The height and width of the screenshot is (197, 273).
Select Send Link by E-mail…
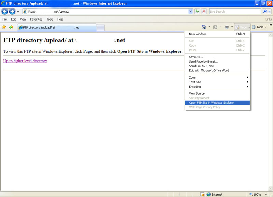coord(217,66)
